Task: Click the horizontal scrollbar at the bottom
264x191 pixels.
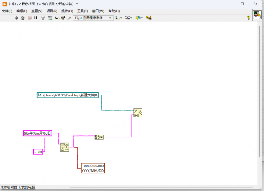Action: click(x=161, y=187)
